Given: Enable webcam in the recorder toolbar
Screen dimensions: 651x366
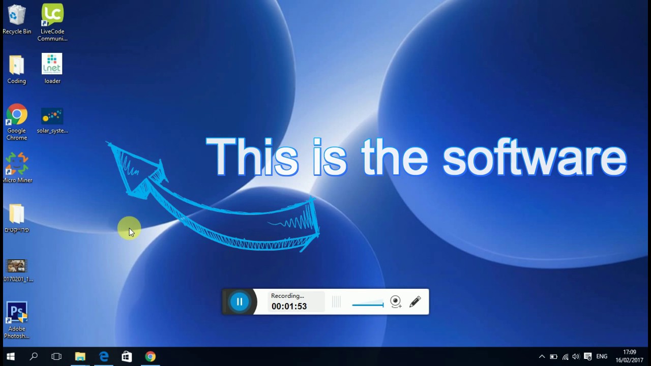Looking at the screenshot, I should coord(396,301).
